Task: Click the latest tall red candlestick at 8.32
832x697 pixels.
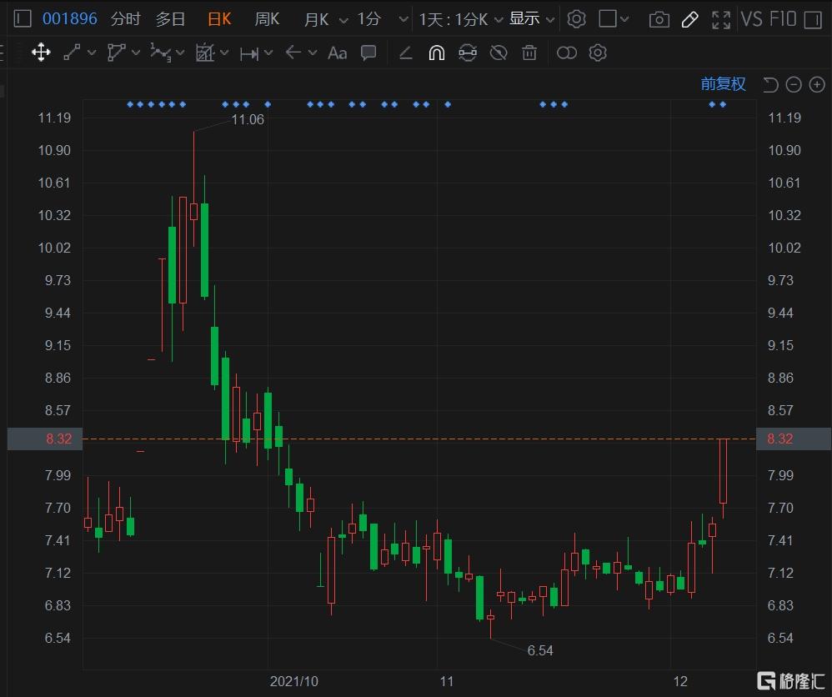Action: (723, 471)
